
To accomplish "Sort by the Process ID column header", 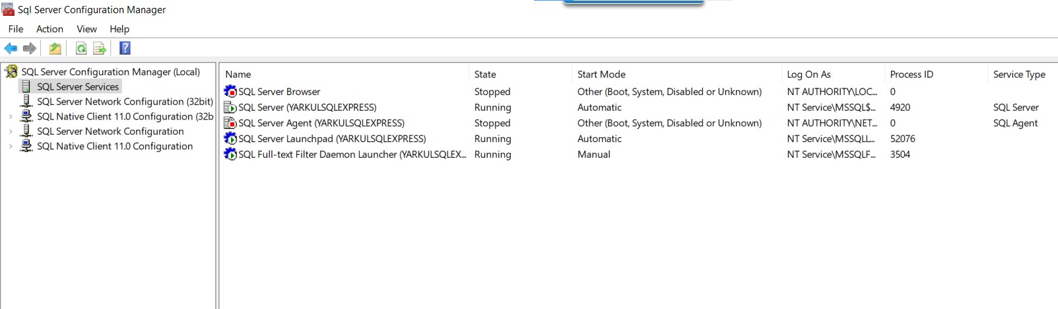I will [911, 75].
